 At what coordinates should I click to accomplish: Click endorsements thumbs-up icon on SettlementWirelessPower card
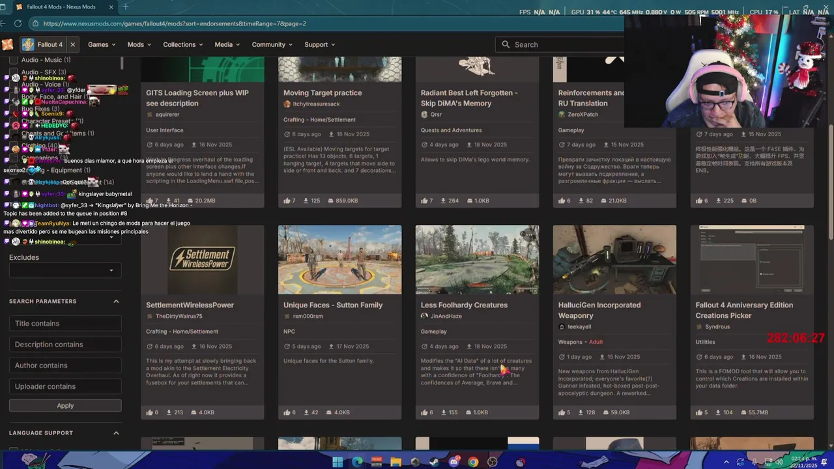coord(150,412)
